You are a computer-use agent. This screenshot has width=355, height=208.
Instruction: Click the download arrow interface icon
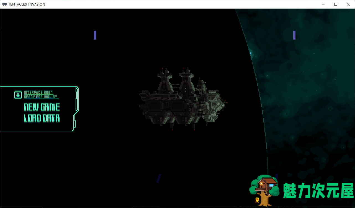click(x=18, y=95)
